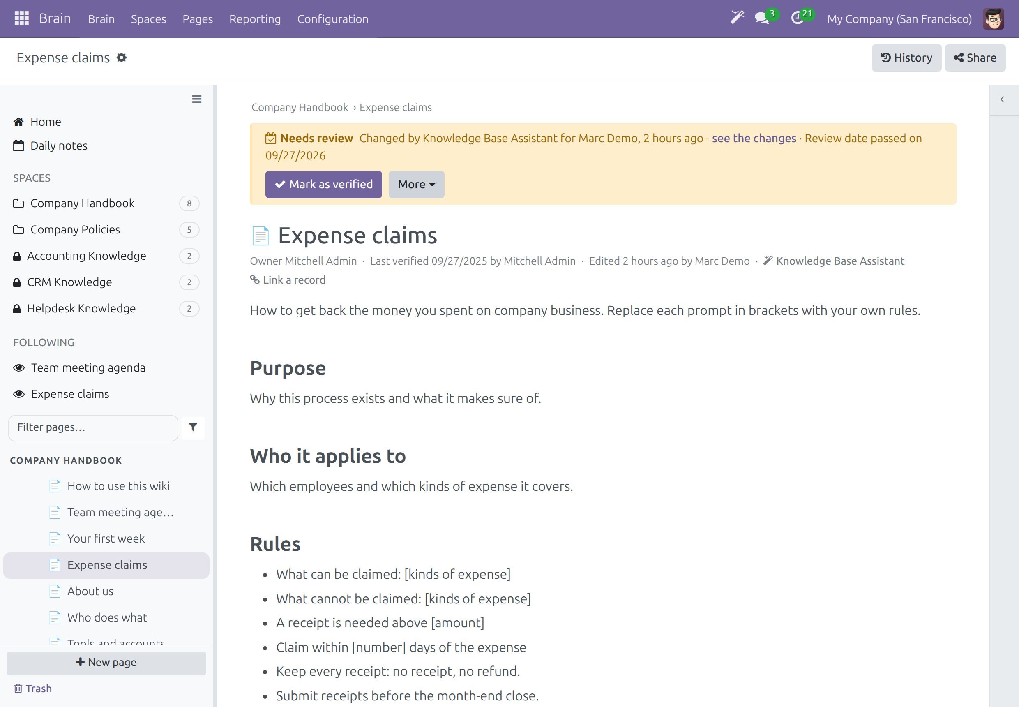Open the More dropdown in review banner
Screen dimensions: 1019x707
pyautogui.click(x=416, y=184)
